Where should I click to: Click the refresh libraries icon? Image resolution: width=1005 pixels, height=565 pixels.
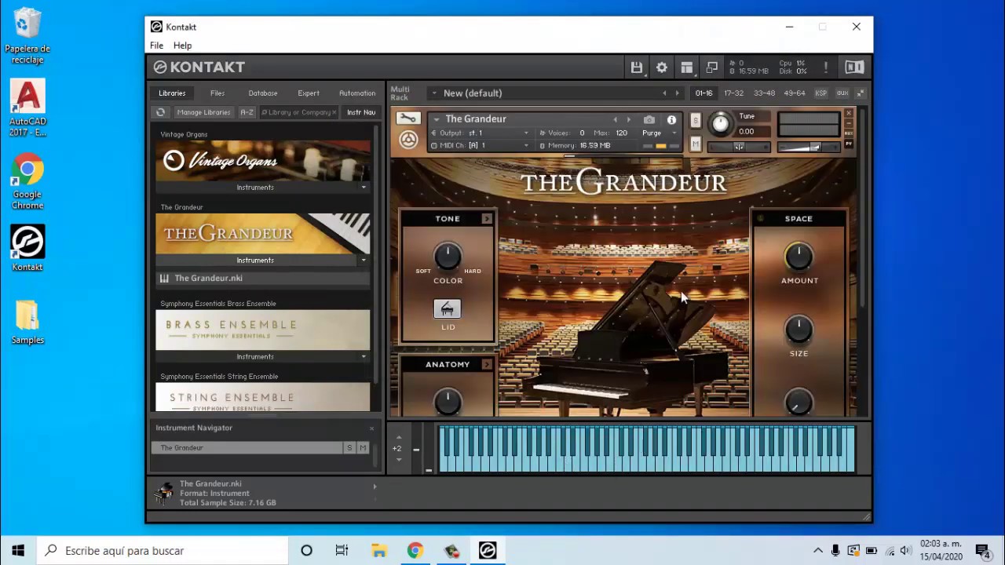[161, 112]
